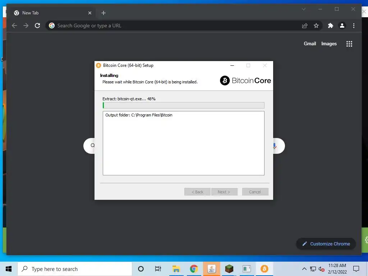Click the Bitcoin Core logo
The height and width of the screenshot is (276, 368).
pyautogui.click(x=245, y=80)
